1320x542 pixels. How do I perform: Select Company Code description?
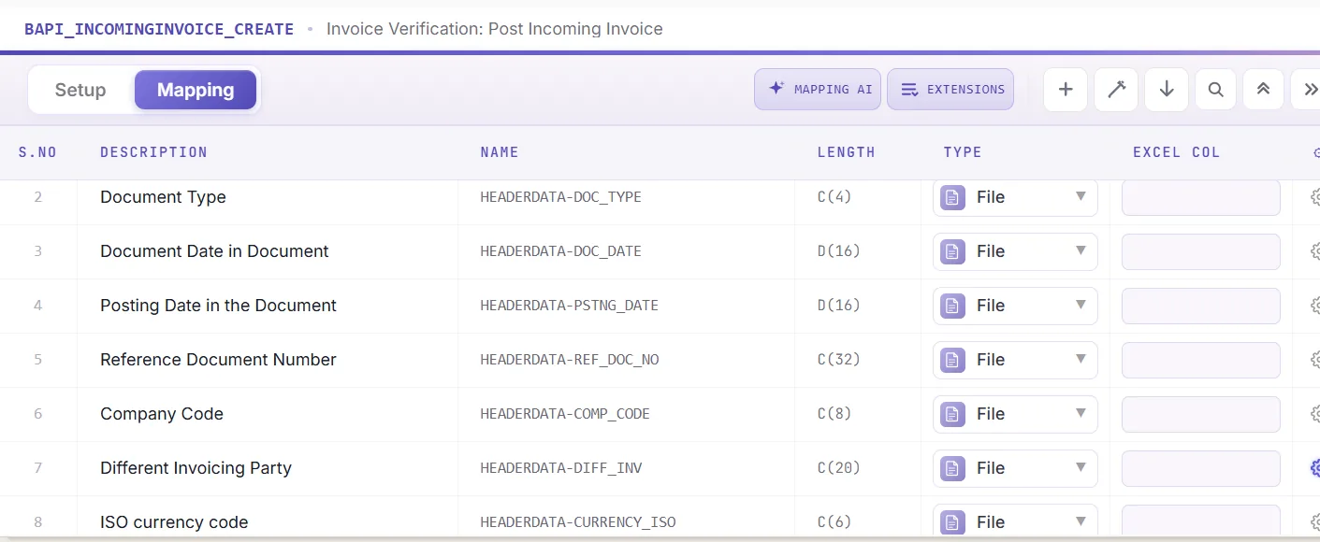click(162, 414)
